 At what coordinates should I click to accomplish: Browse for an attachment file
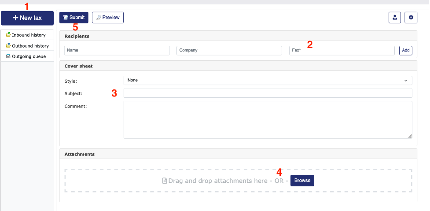(x=302, y=181)
